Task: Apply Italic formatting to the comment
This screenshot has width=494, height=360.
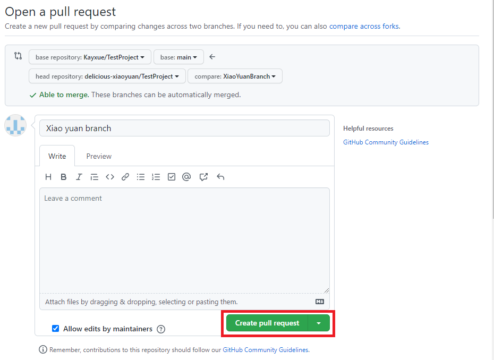Action: click(79, 177)
